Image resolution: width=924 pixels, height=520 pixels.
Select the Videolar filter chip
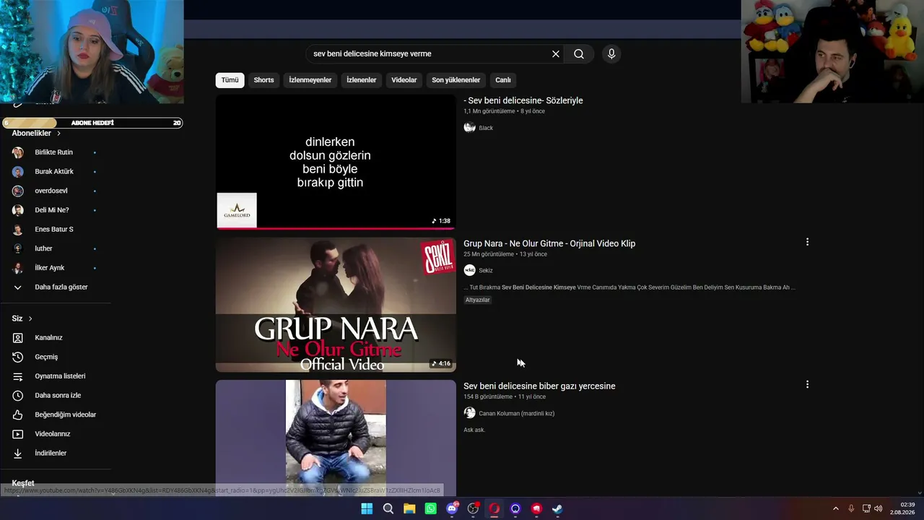(x=404, y=80)
